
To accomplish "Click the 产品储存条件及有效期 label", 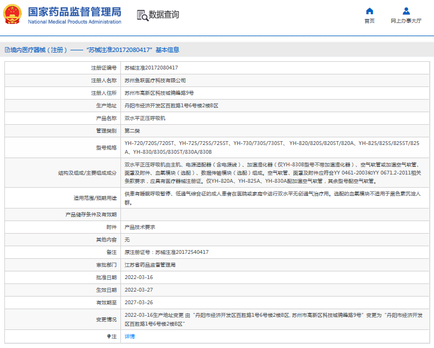I will 91,214.
